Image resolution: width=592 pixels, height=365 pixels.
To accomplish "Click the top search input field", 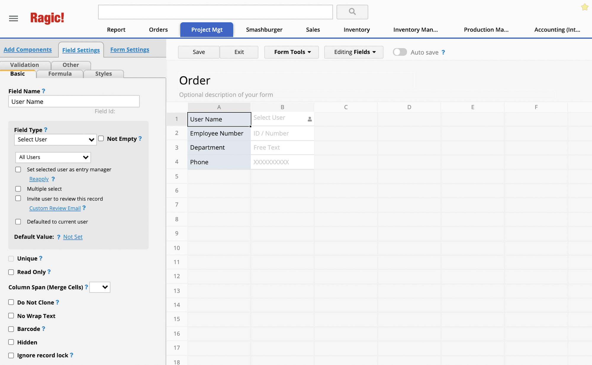I will pyautogui.click(x=215, y=12).
